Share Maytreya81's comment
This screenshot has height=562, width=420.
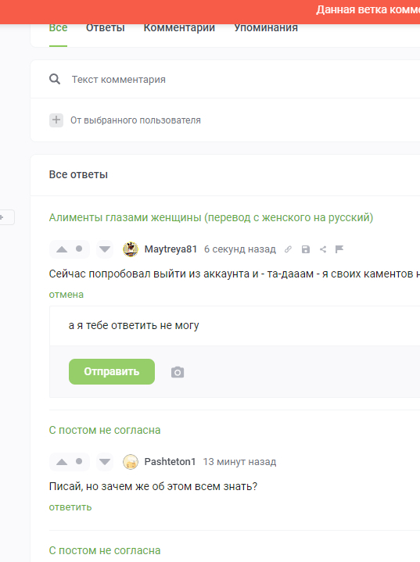point(323,249)
